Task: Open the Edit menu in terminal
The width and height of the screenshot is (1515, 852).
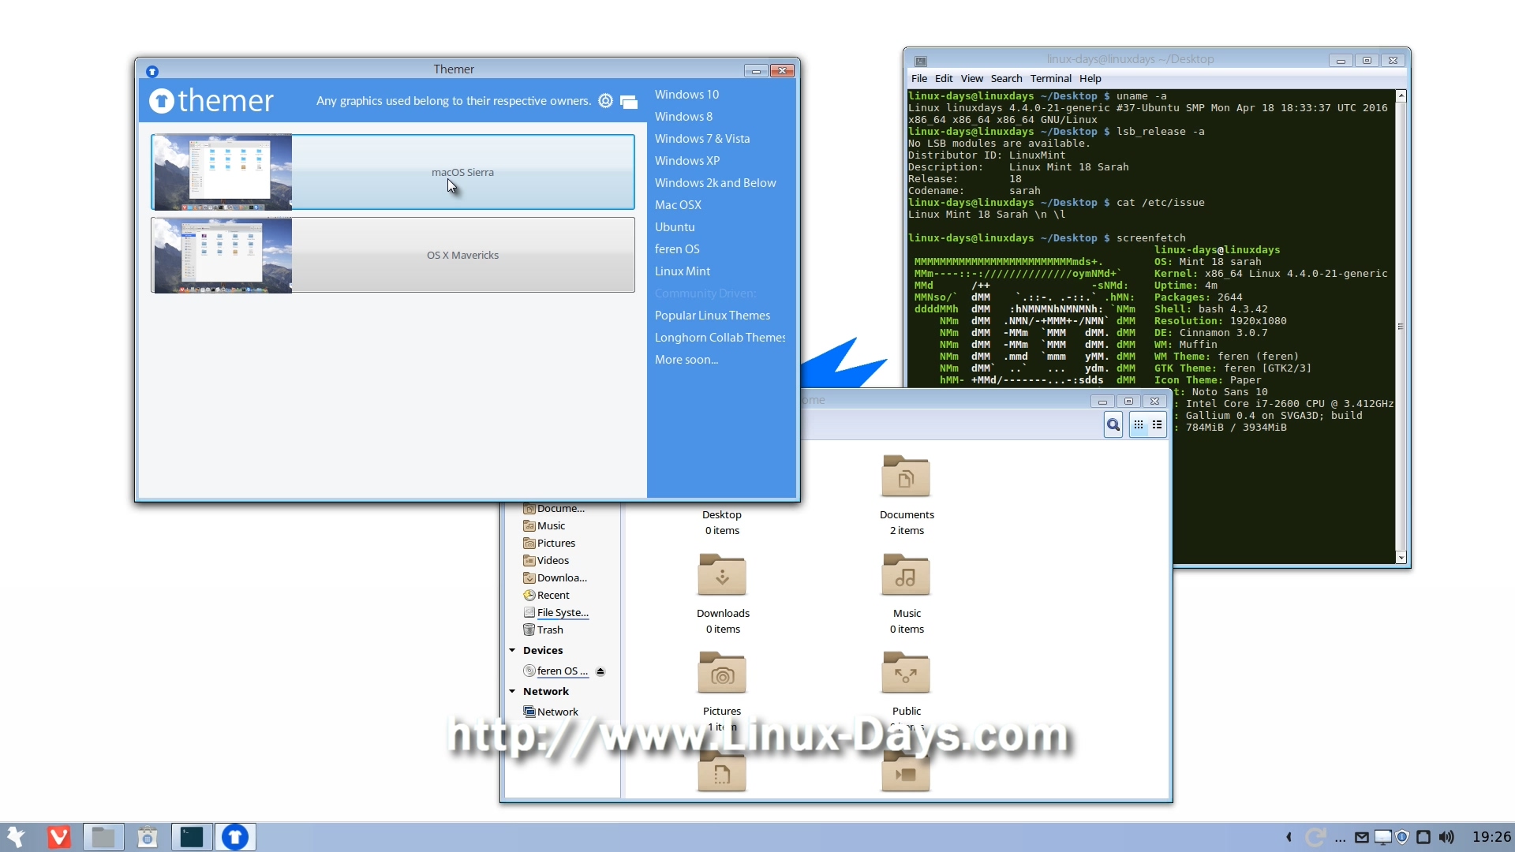Action: click(x=944, y=78)
